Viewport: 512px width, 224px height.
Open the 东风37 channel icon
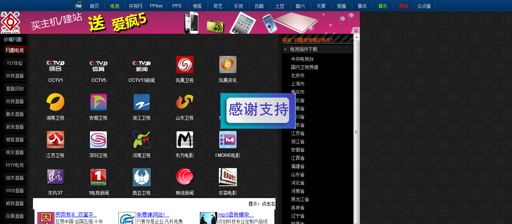[55, 177]
